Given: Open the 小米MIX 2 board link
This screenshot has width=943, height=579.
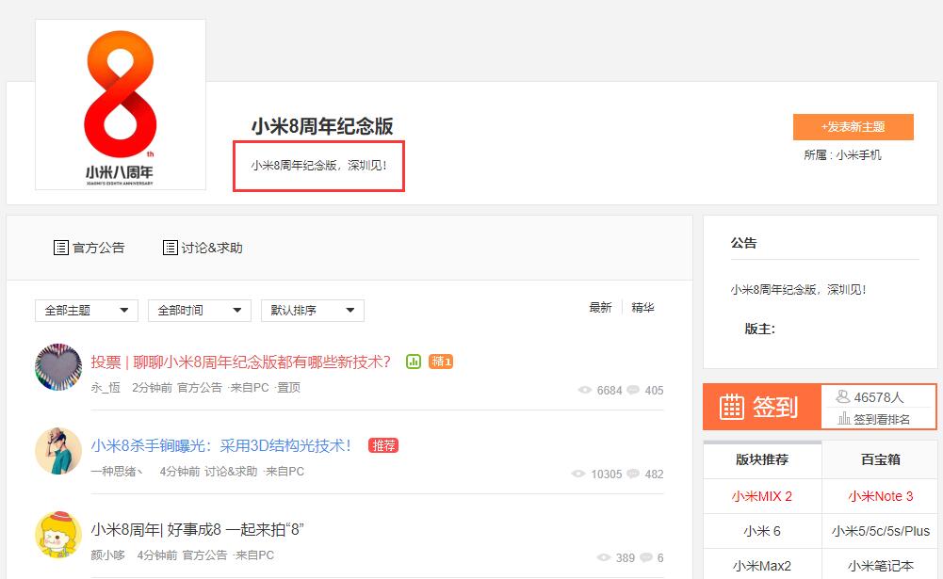Looking at the screenshot, I should [762, 497].
